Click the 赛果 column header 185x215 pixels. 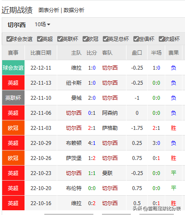173,52
